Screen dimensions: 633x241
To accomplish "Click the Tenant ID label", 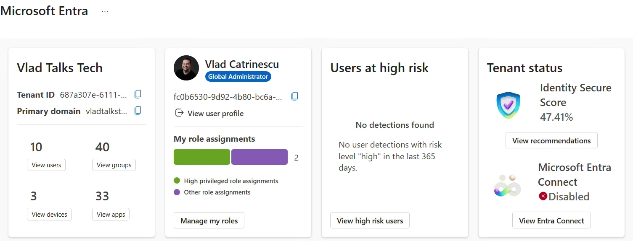I will pyautogui.click(x=36, y=95).
